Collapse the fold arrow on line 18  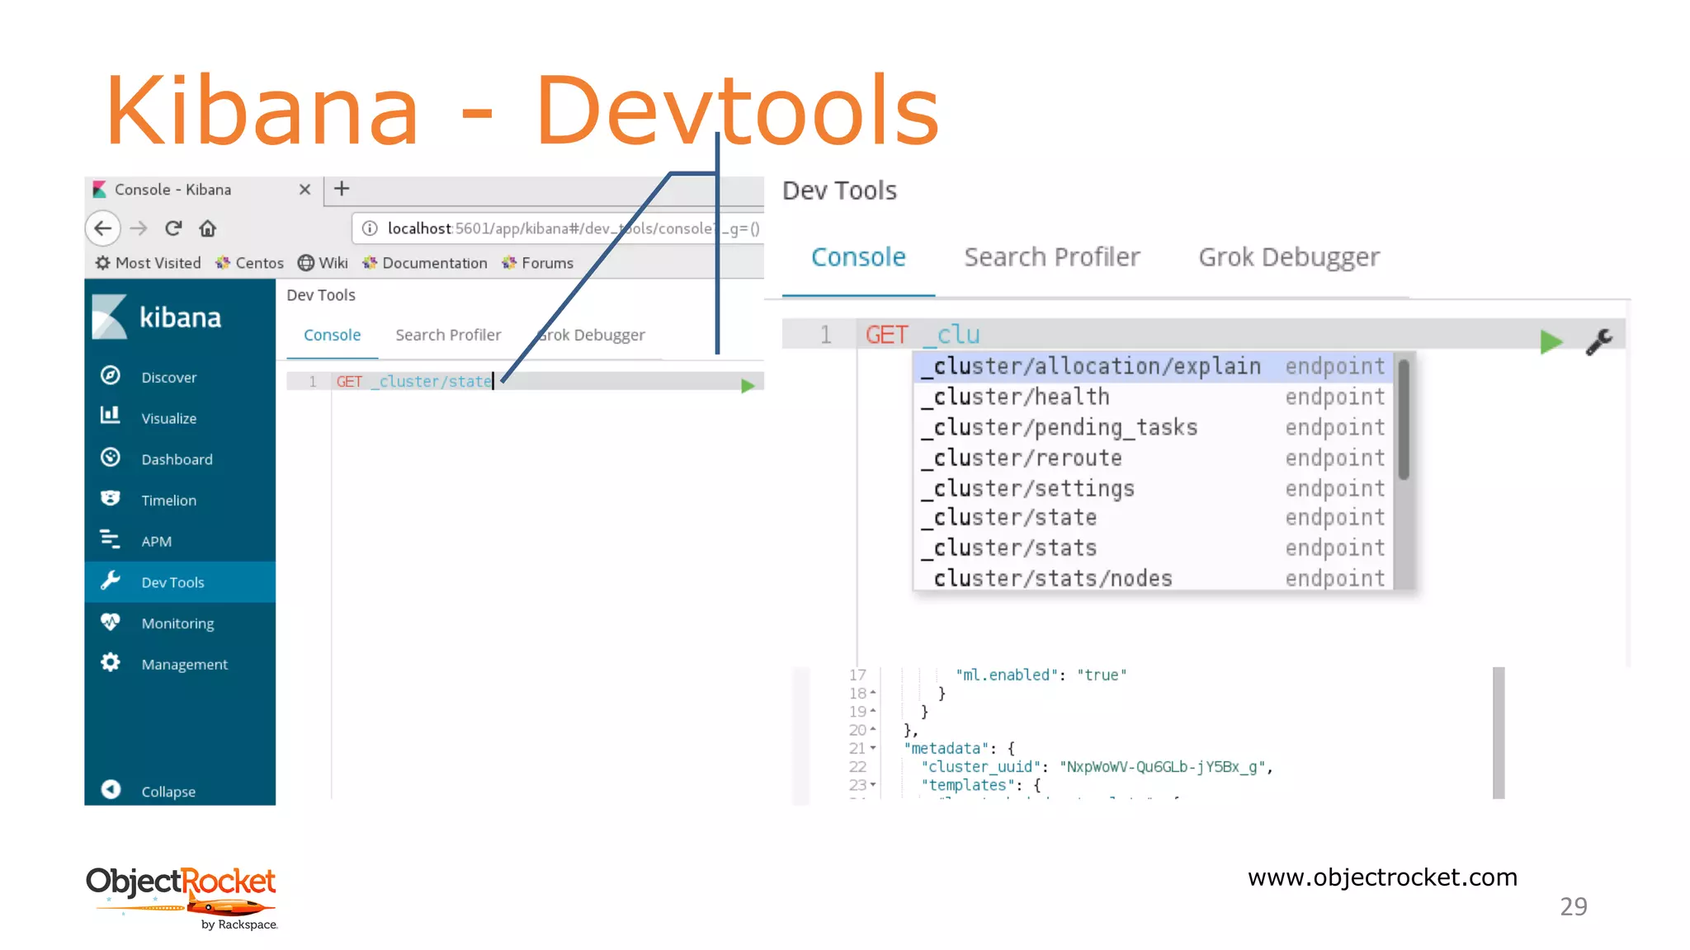click(873, 693)
